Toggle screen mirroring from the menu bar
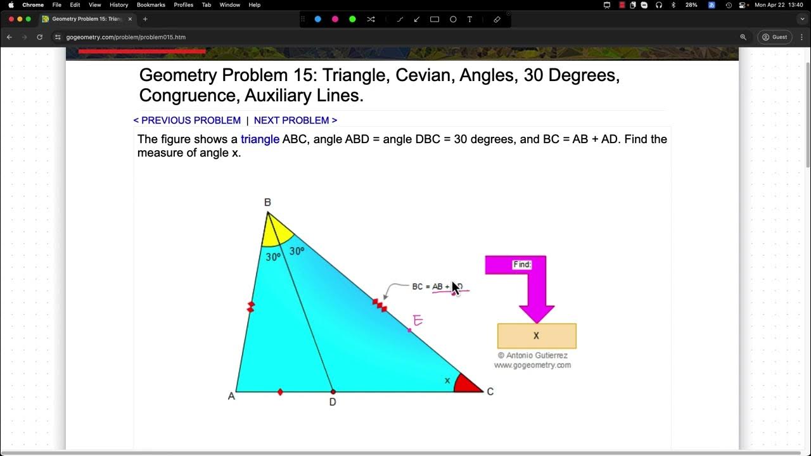811x456 pixels. [606, 4]
